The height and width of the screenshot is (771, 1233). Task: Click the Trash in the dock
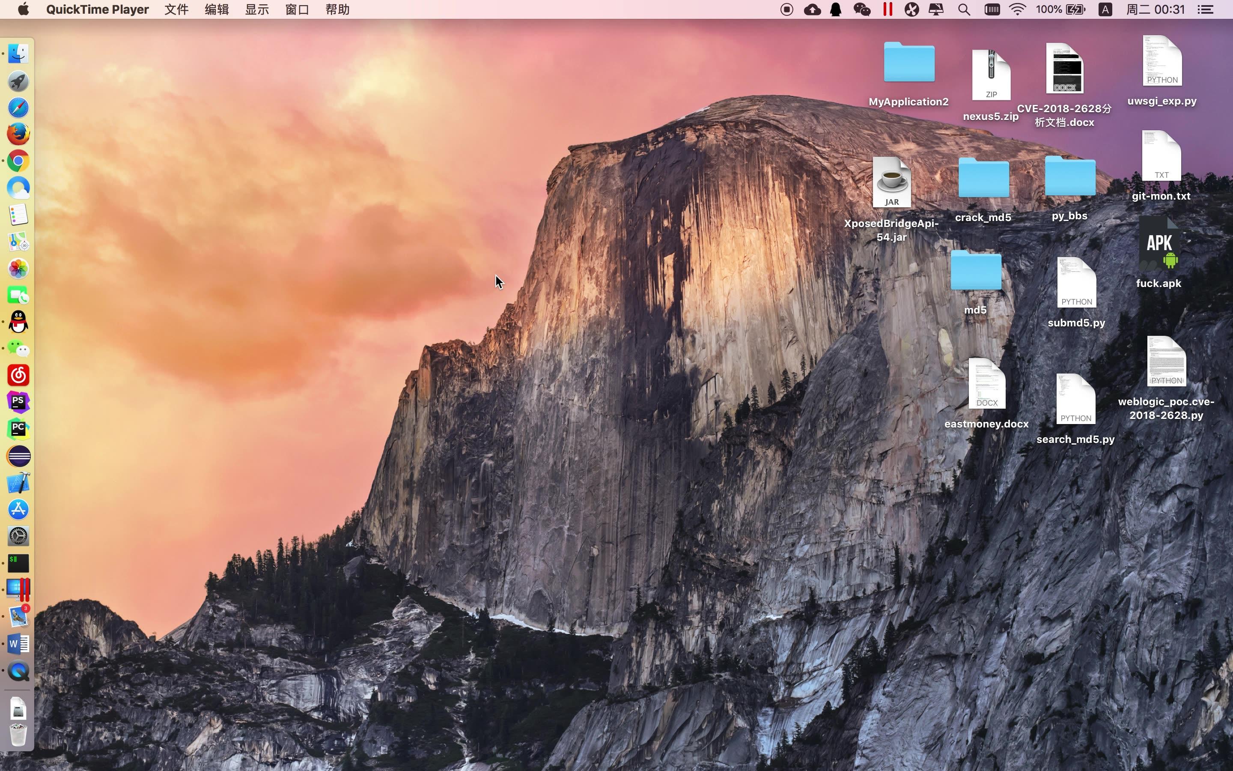tap(18, 735)
